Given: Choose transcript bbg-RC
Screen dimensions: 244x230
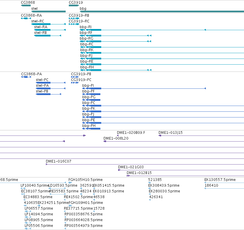Looking at the screenshot, I should 87,44.
